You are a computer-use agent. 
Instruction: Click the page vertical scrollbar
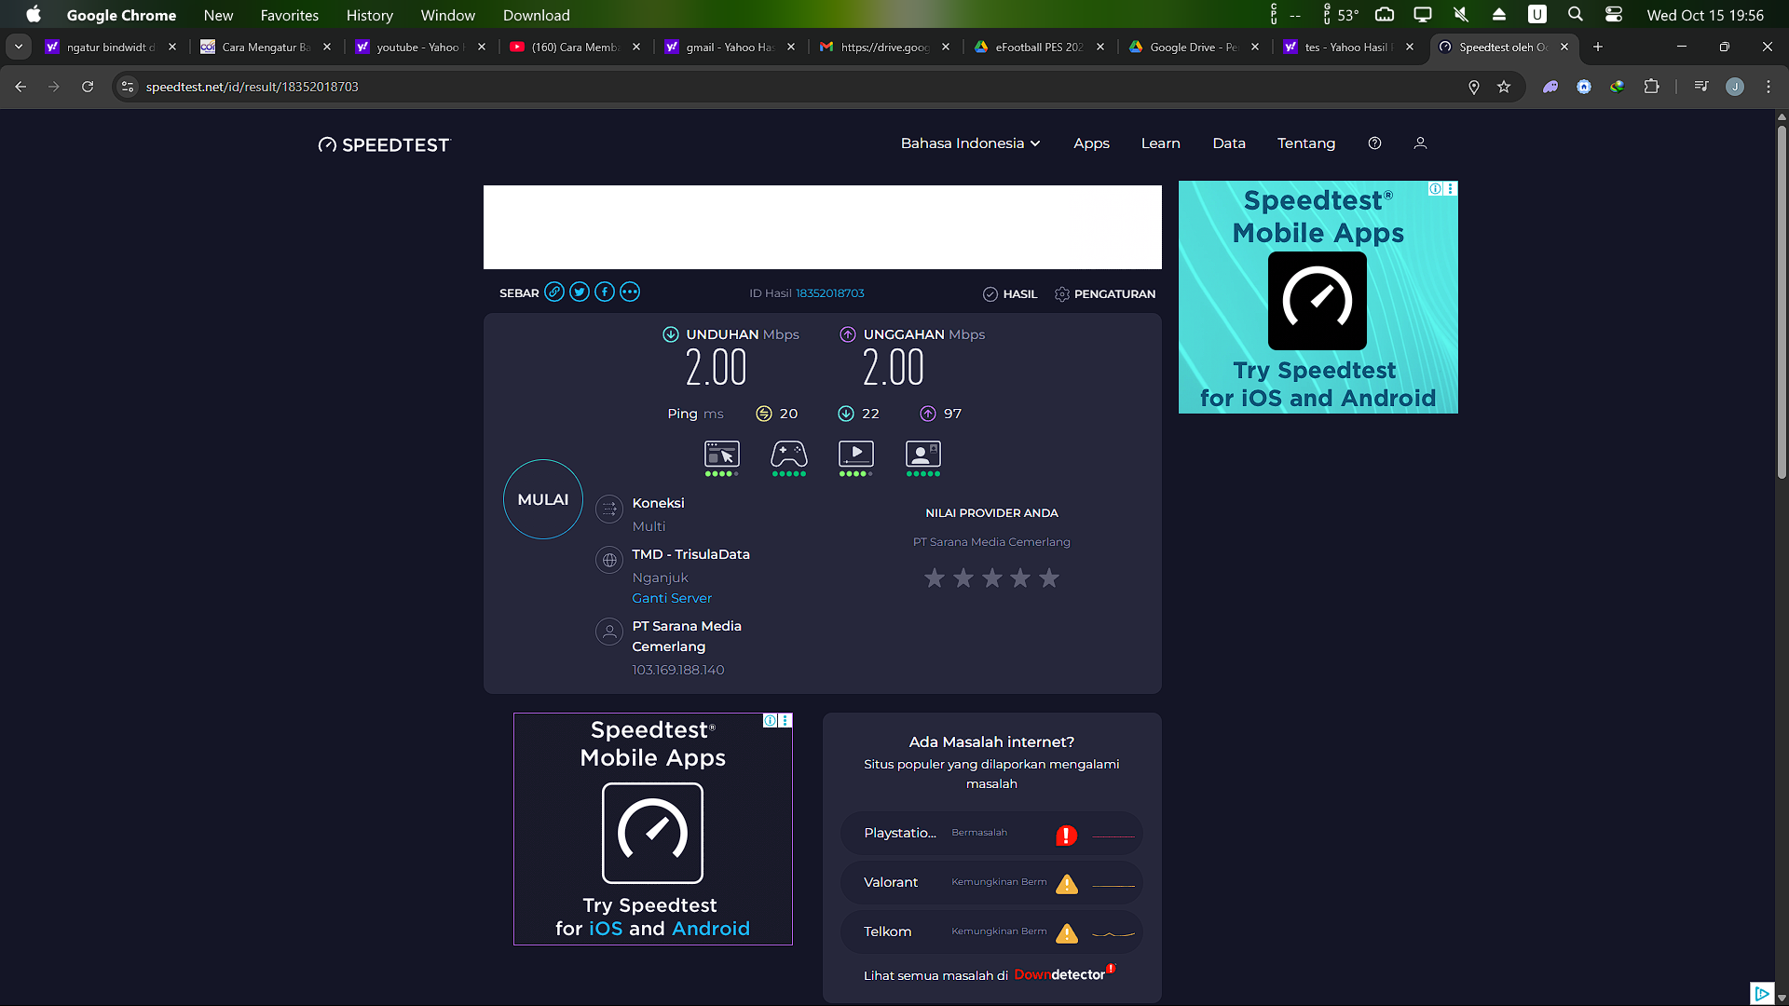1782,303
